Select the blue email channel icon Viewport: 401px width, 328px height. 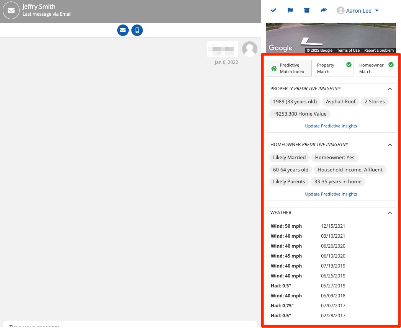point(123,30)
